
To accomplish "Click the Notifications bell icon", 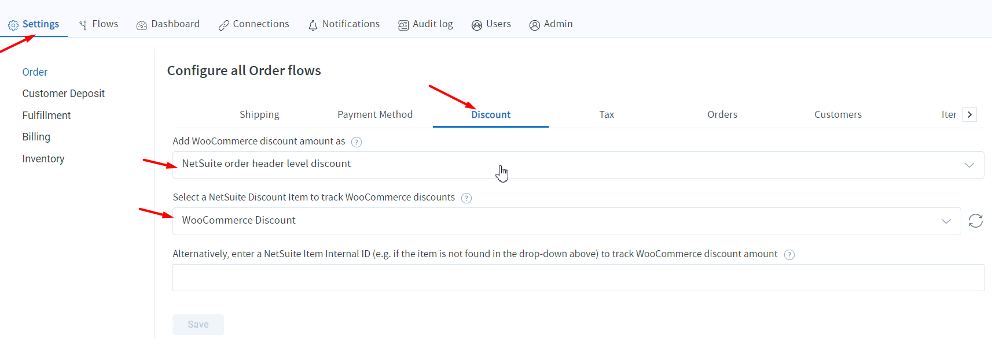I will [313, 25].
